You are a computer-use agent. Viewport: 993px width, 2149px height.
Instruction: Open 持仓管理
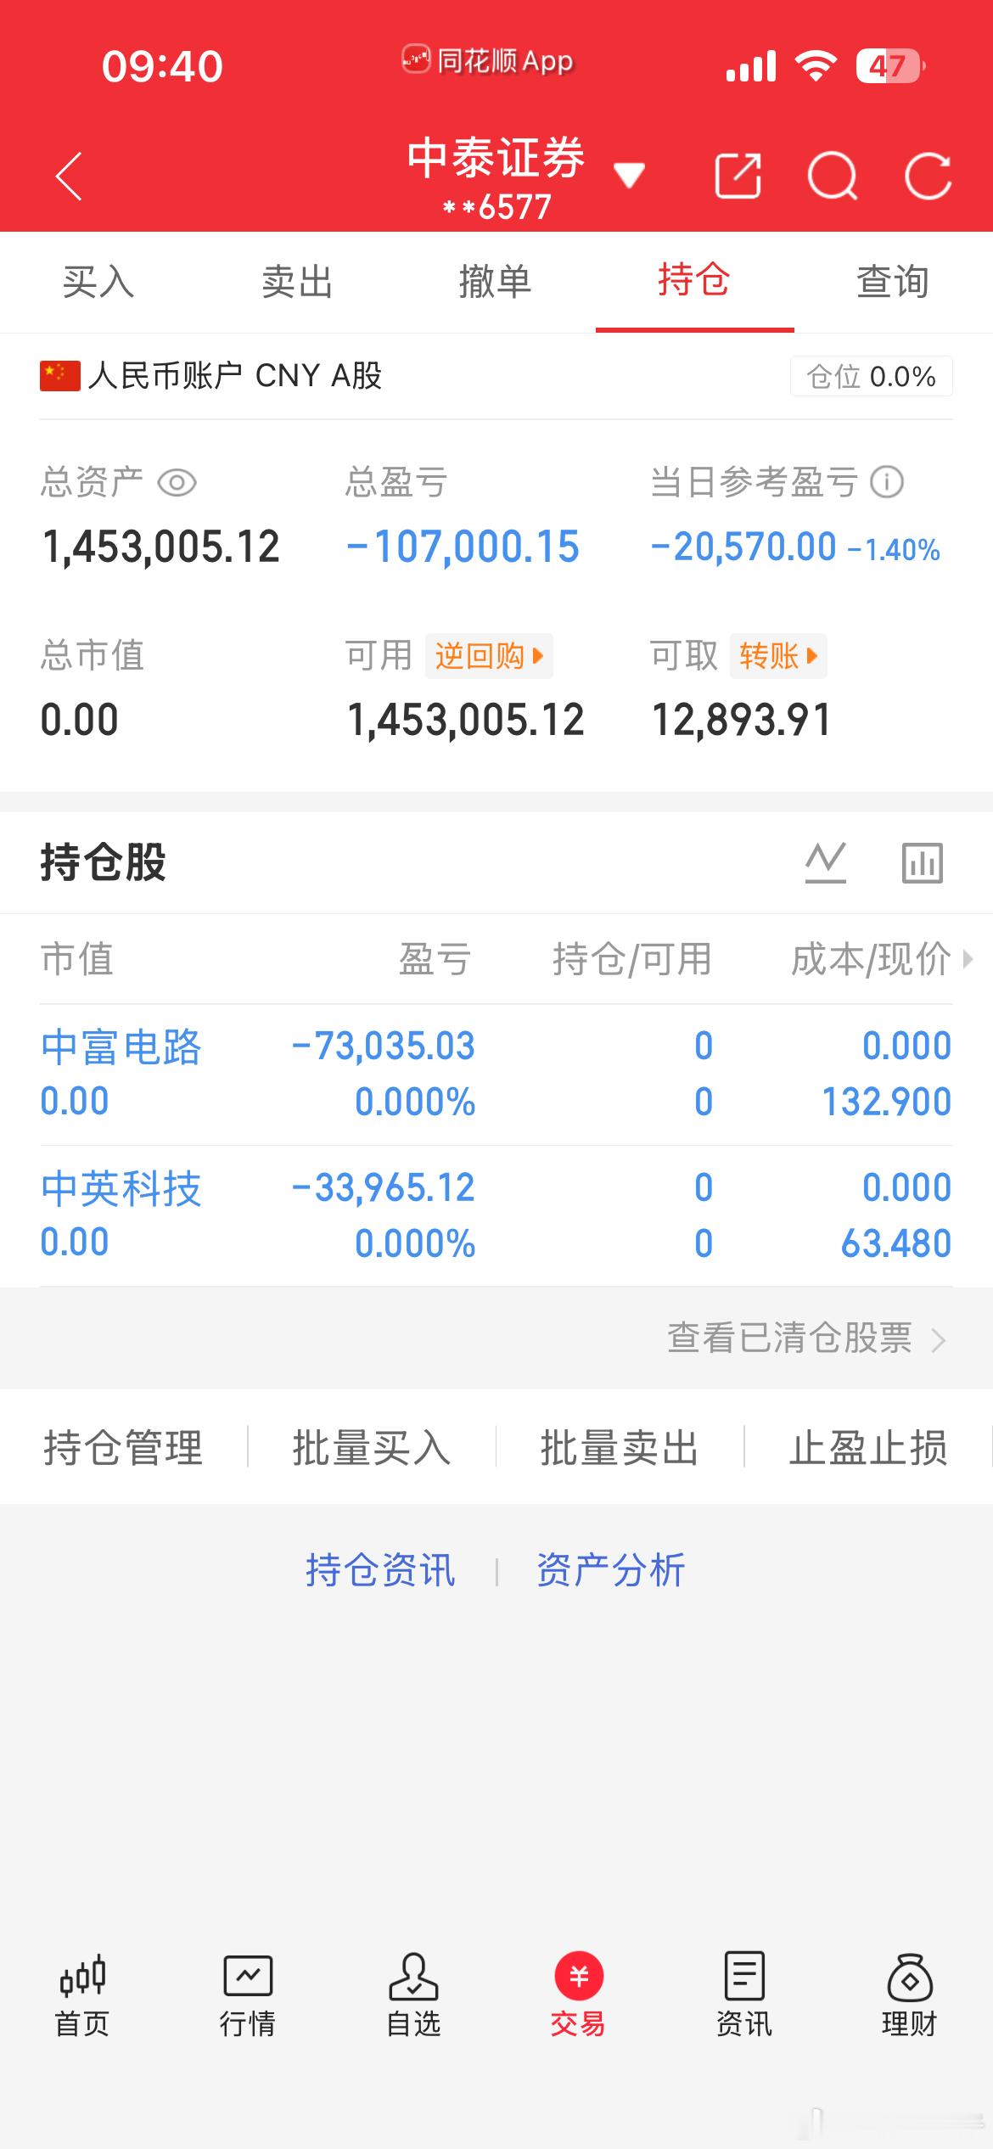[123, 1447]
